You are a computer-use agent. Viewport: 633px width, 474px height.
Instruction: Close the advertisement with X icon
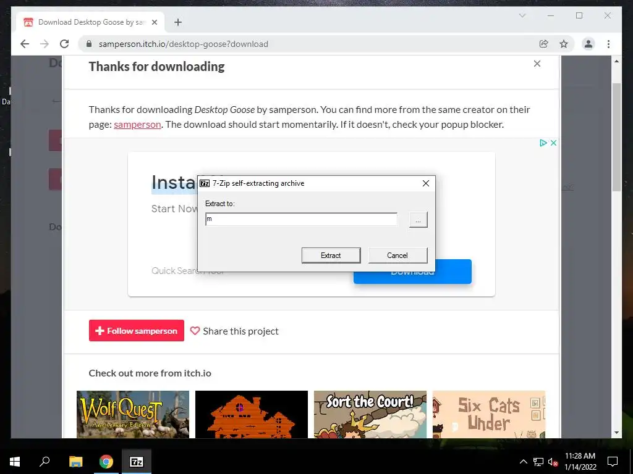553,143
